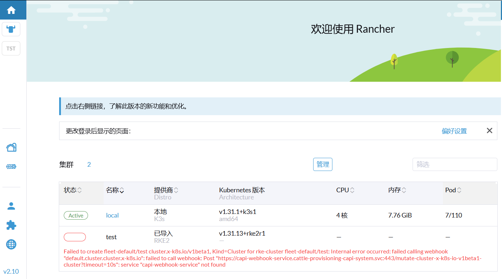Open Extensions puzzle piece icon
This screenshot has width=502, height=279.
point(11,225)
